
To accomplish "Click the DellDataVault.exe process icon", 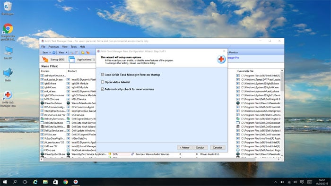I will click(42, 123).
